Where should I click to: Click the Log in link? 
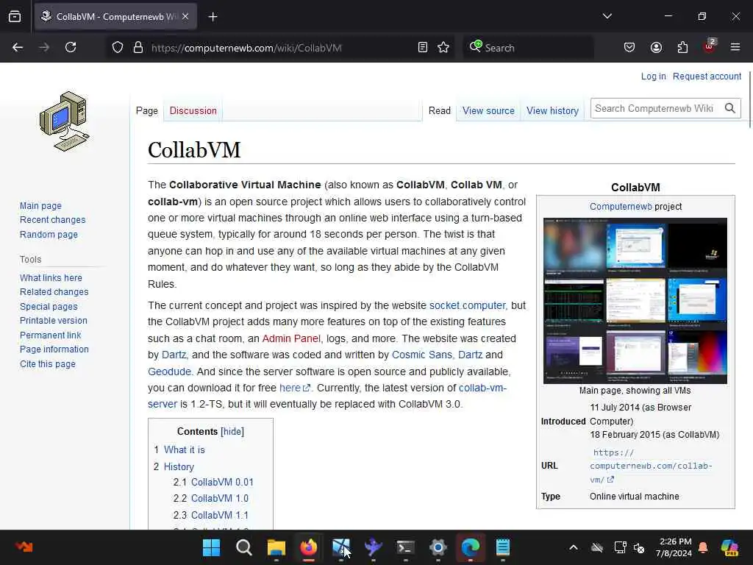[x=653, y=76]
